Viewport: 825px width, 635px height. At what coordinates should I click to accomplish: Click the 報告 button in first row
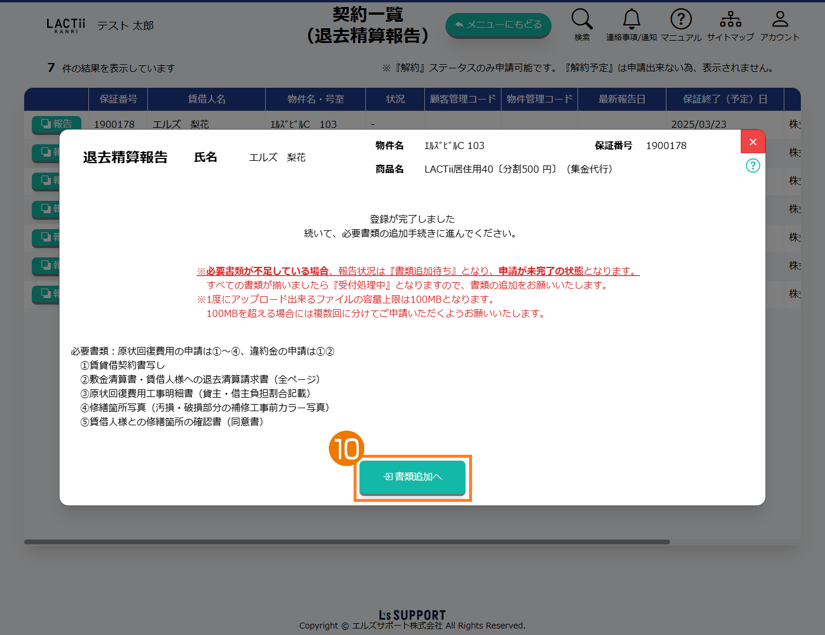(57, 123)
